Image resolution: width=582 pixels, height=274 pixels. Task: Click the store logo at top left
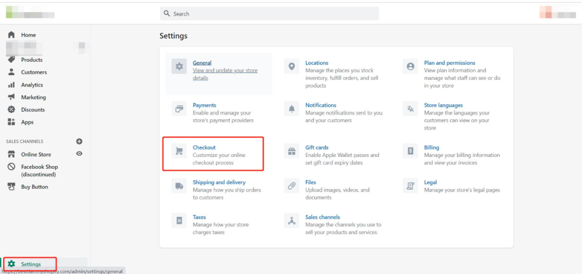coord(30,13)
